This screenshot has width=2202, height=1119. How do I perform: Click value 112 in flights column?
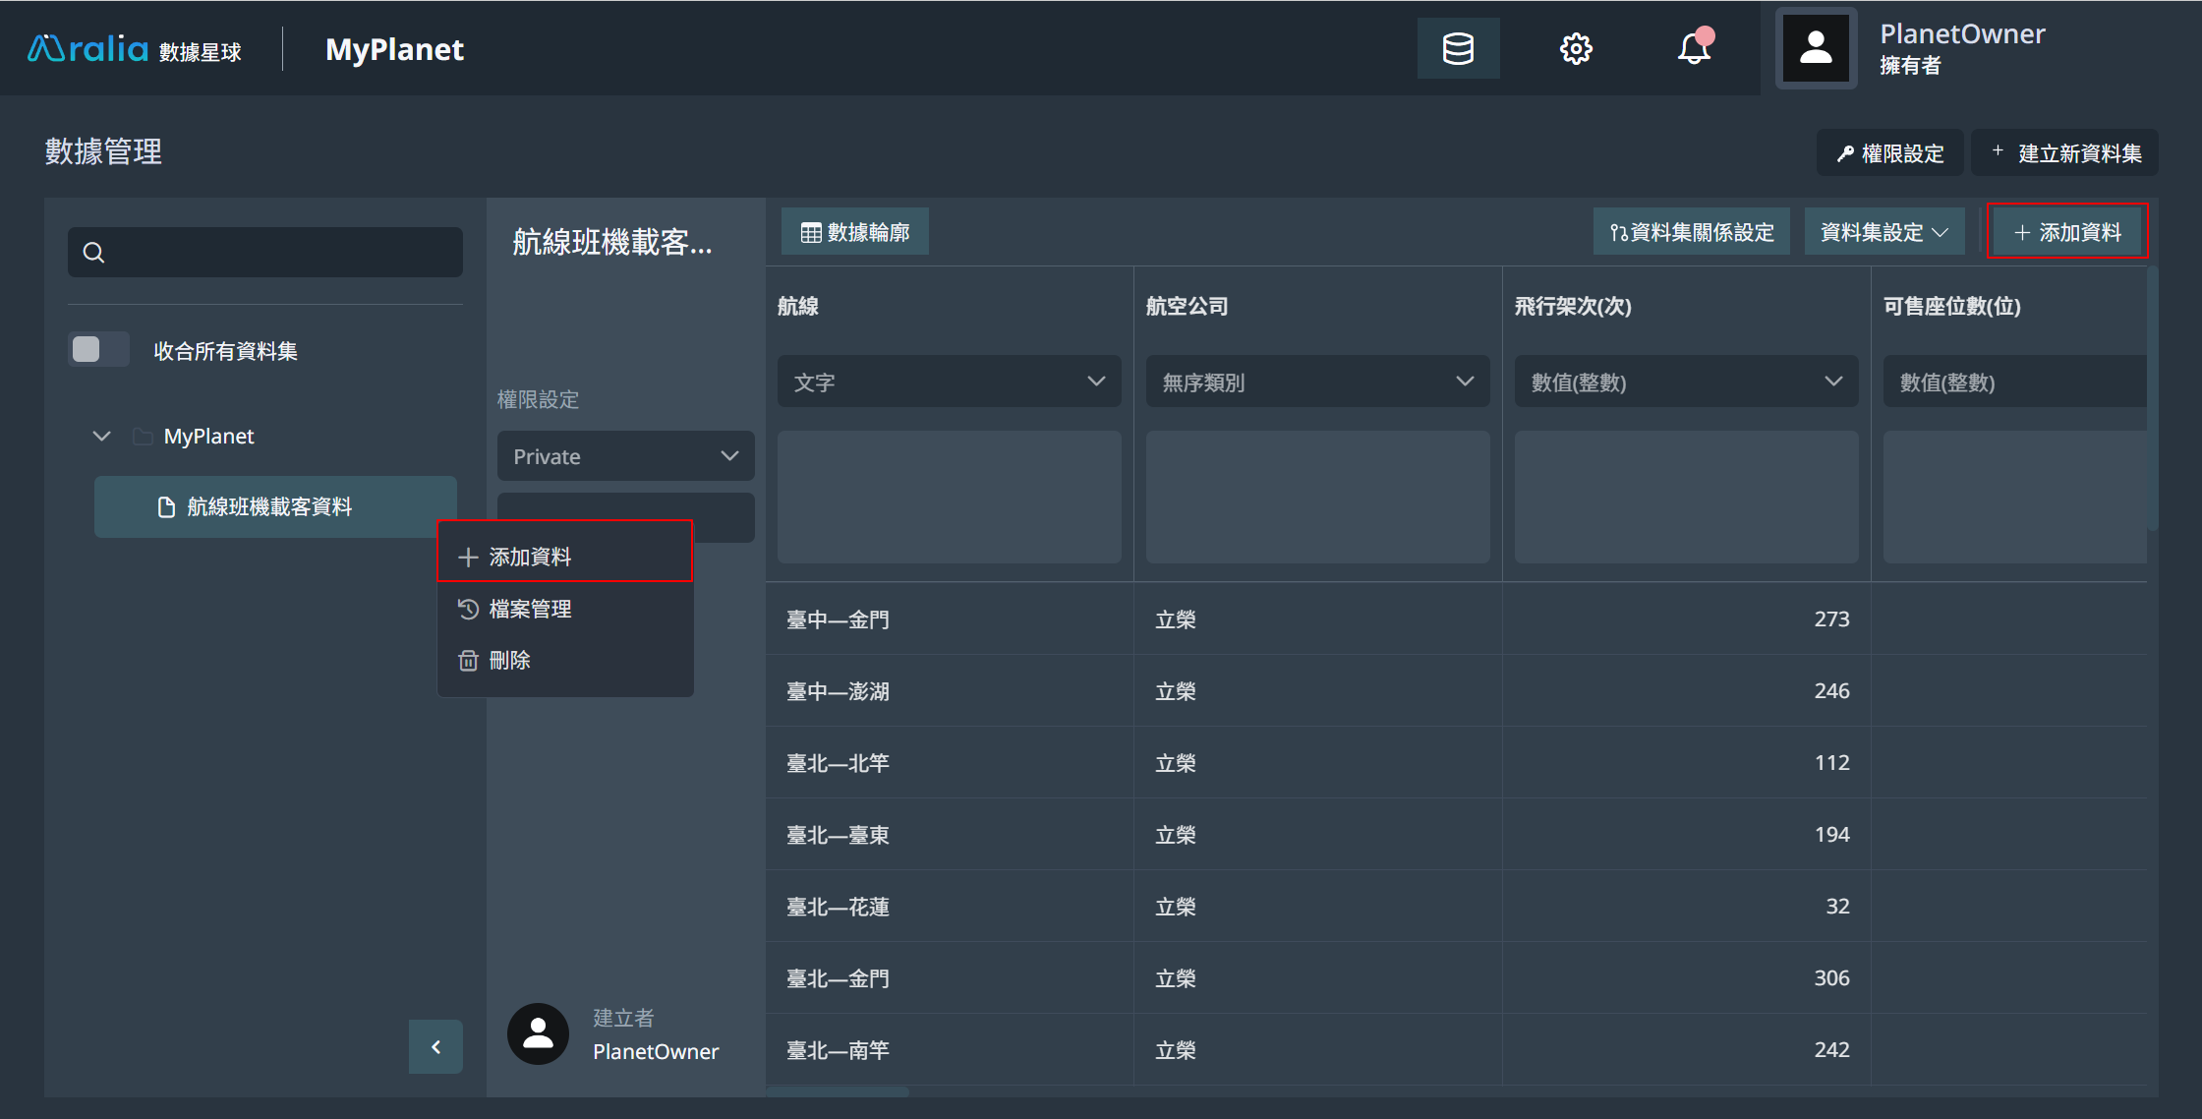tap(1831, 763)
